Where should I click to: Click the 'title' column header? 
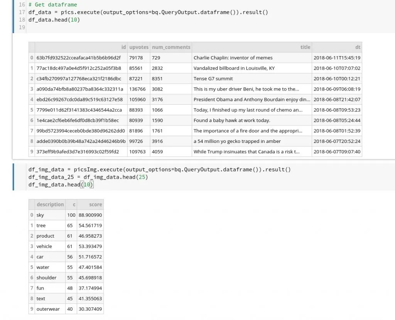[x=305, y=47]
